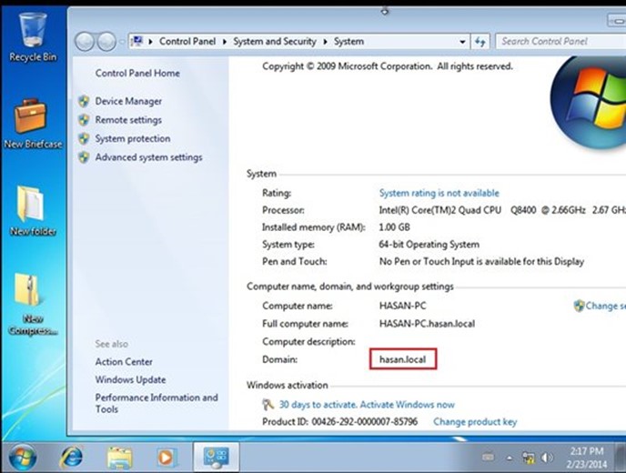Viewport: 626px width, 473px height.
Task: Select the New Briefcase desktop icon
Action: pyautogui.click(x=33, y=124)
